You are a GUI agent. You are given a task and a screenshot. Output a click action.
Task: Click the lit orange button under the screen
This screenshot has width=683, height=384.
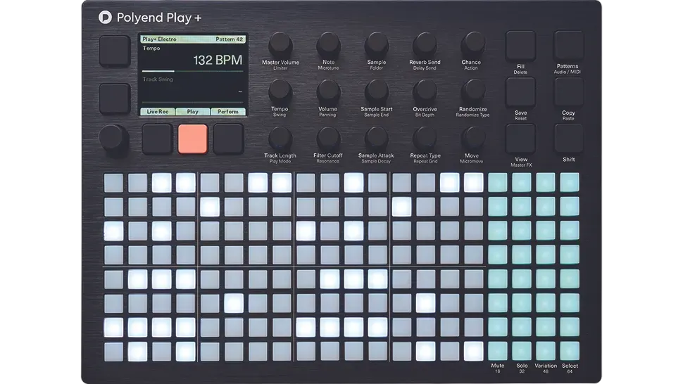click(192, 139)
